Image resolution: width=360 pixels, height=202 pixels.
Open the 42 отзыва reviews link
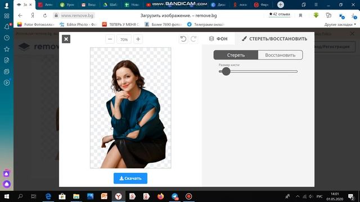(280, 14)
